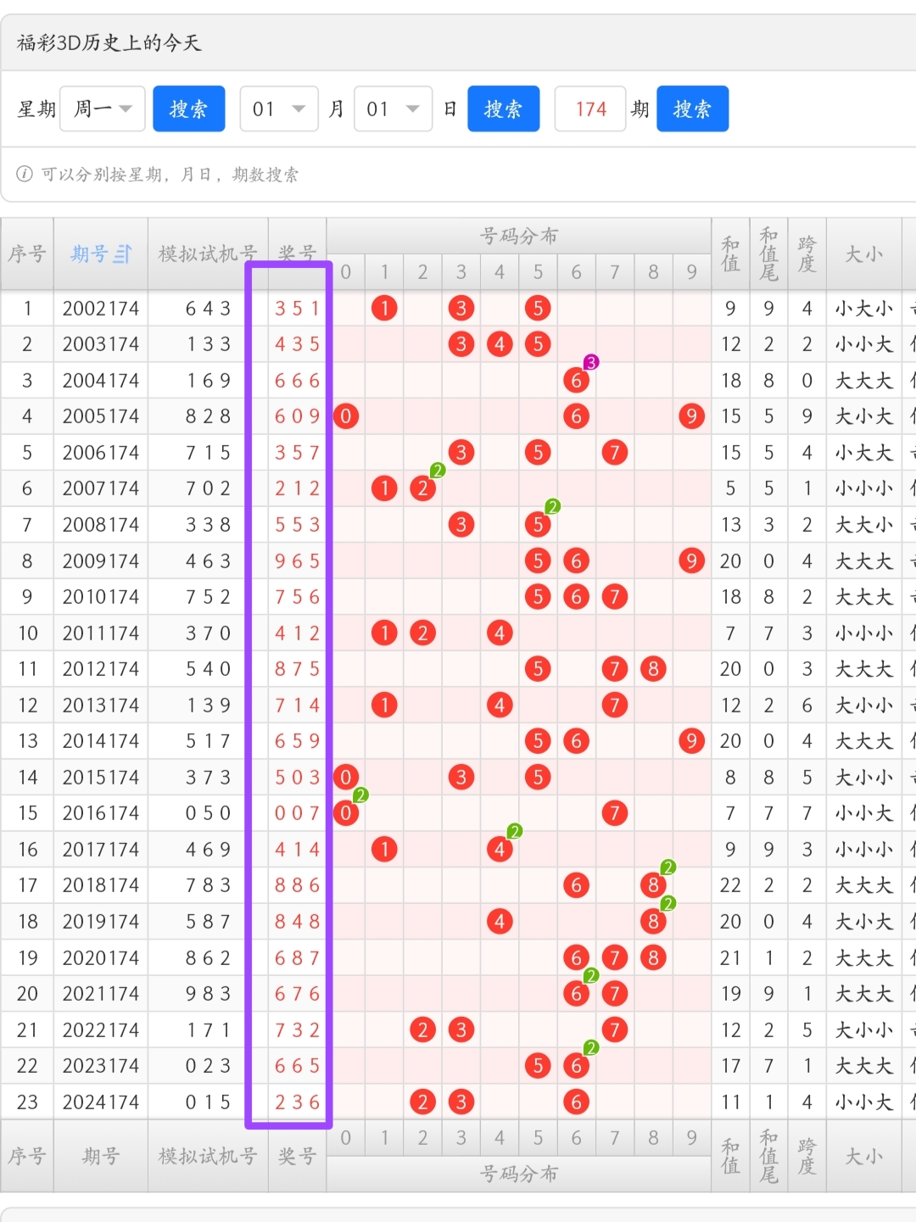The width and height of the screenshot is (916, 1222).
Task: Select issue number 2004174
Action: click(x=101, y=381)
